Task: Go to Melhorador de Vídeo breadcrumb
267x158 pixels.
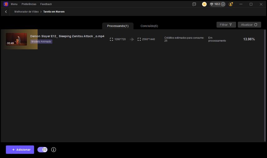Action: pos(27,12)
